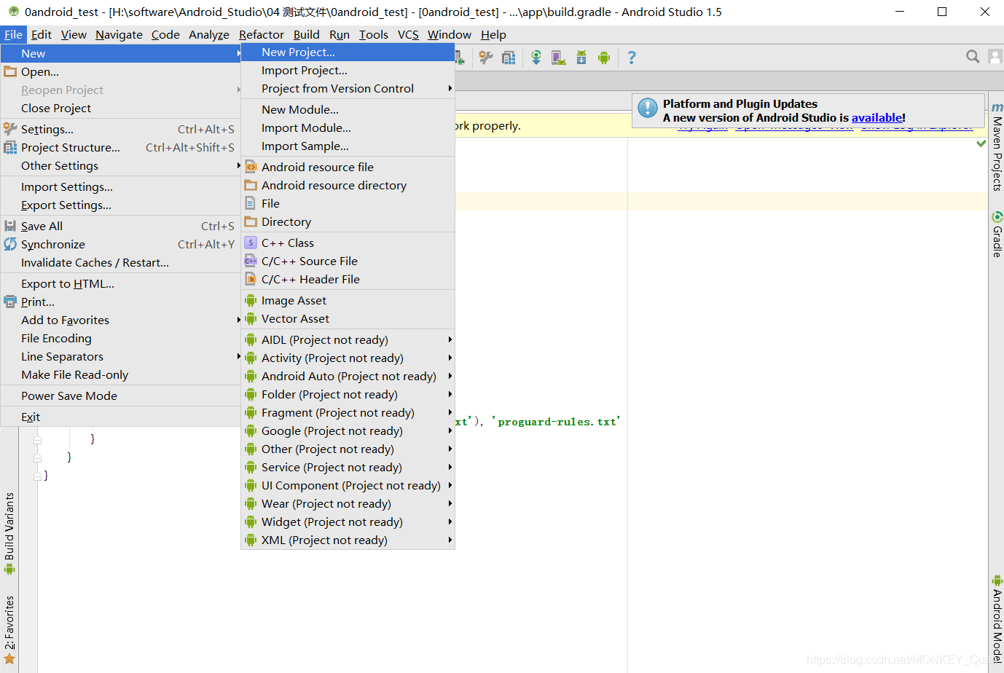Open the Refactor menu
This screenshot has width=1004, height=673.
(261, 34)
